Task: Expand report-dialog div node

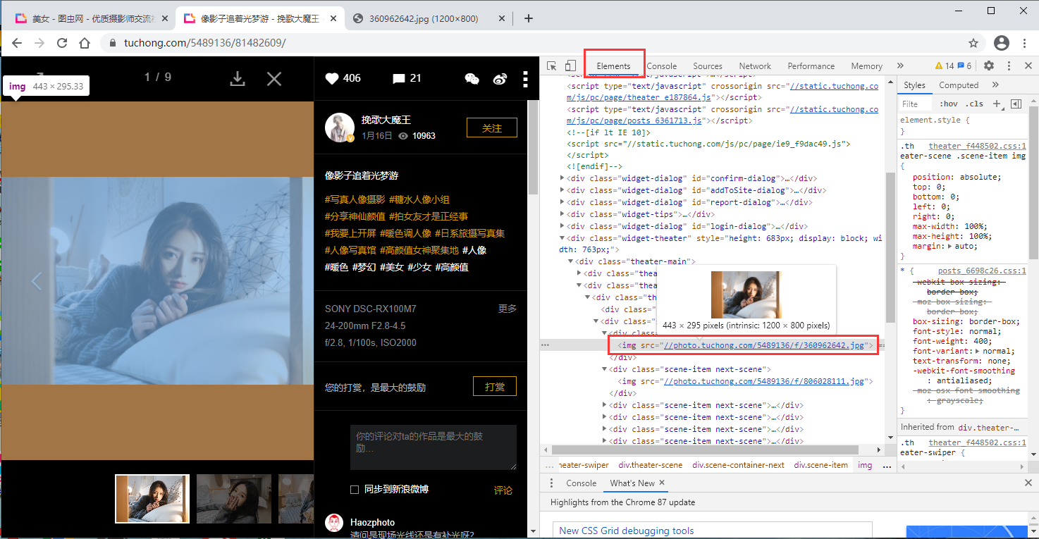Action: pyautogui.click(x=562, y=202)
